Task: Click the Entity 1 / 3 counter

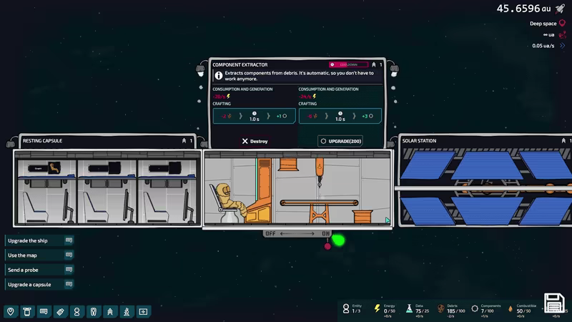Action: pyautogui.click(x=356, y=311)
